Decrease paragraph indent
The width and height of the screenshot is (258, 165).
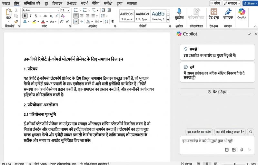(104, 10)
